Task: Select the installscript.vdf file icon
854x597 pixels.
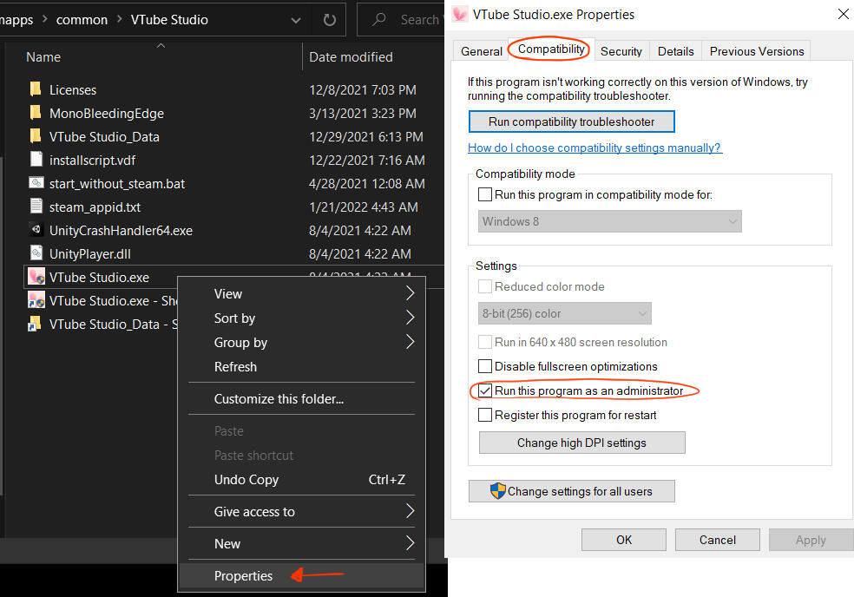Action: 36,160
